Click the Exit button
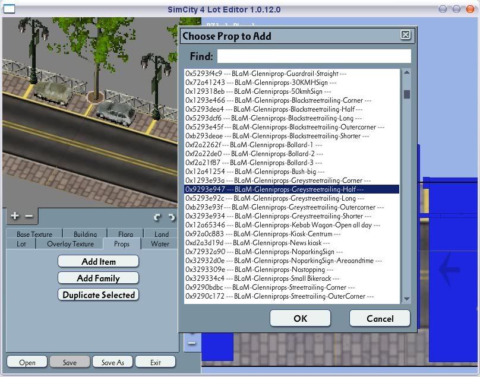Viewport: 480px width, 377px height. (156, 362)
